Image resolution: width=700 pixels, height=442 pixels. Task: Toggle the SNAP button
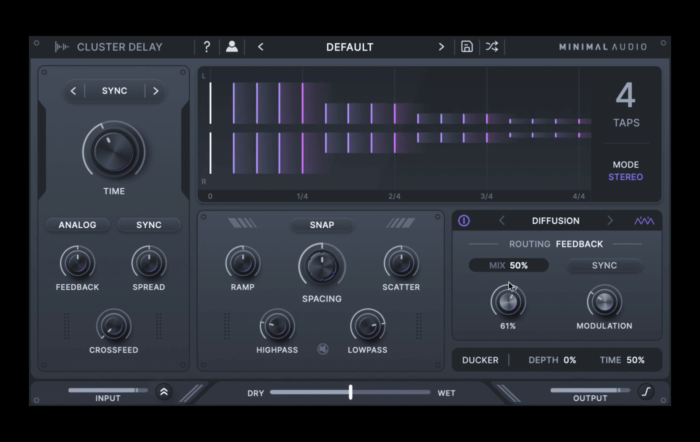coord(322,225)
